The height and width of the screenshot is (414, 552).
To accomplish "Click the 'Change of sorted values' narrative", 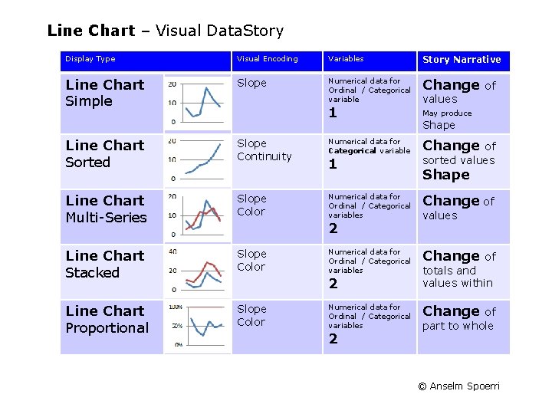I will (x=459, y=153).
